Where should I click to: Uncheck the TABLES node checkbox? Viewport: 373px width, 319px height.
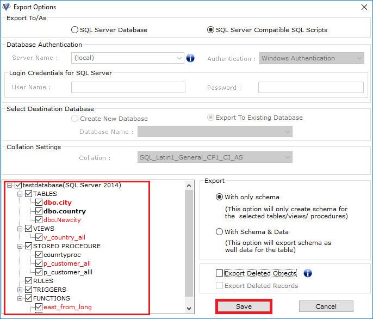coord(28,194)
